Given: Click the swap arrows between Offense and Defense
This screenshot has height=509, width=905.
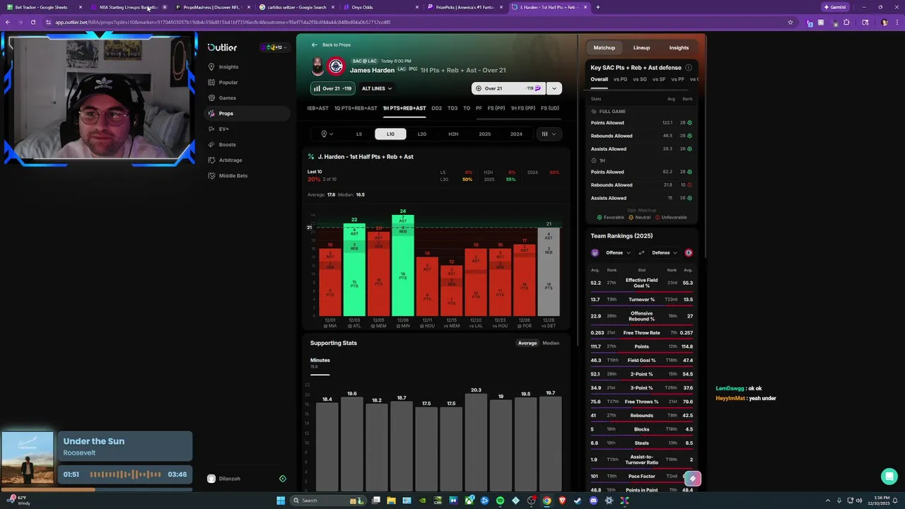Looking at the screenshot, I should coord(641,252).
